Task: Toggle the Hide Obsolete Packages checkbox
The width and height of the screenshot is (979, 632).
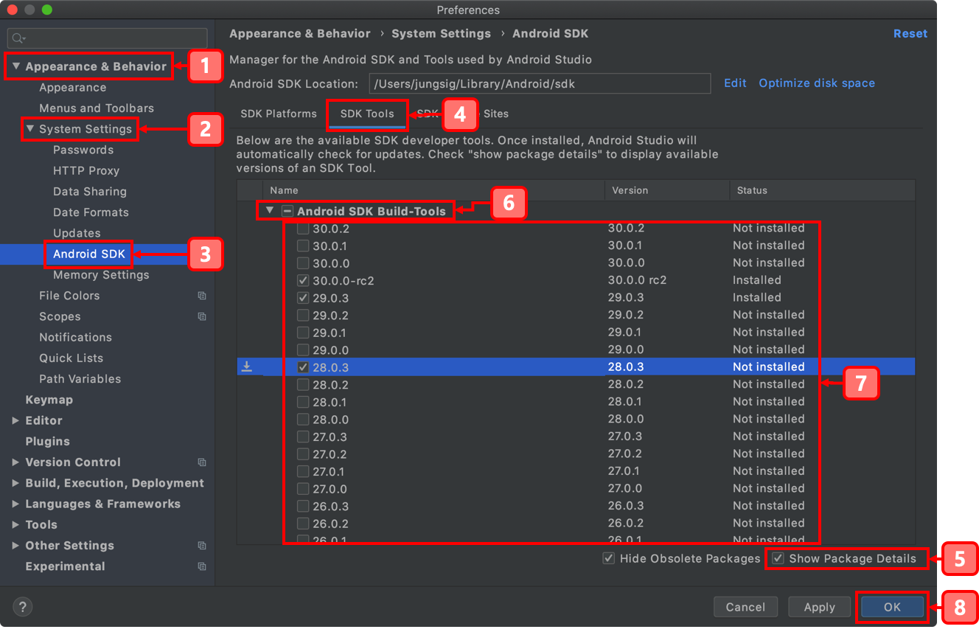Action: point(608,558)
